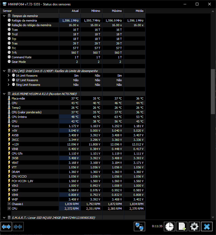Click the 0:11:35 elapsed time display
216x235 pixels.
(x=157, y=226)
